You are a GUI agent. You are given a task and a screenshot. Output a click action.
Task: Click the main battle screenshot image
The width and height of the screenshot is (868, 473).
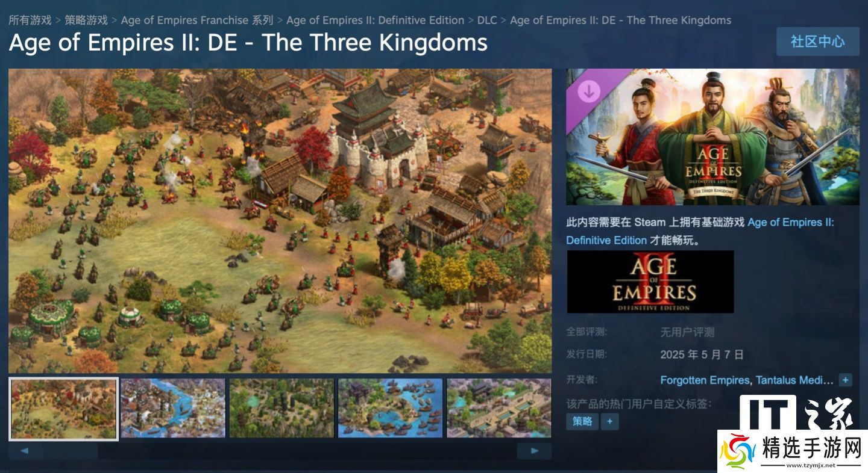[280, 221]
